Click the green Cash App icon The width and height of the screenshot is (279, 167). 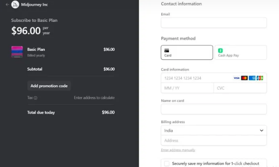(220, 50)
